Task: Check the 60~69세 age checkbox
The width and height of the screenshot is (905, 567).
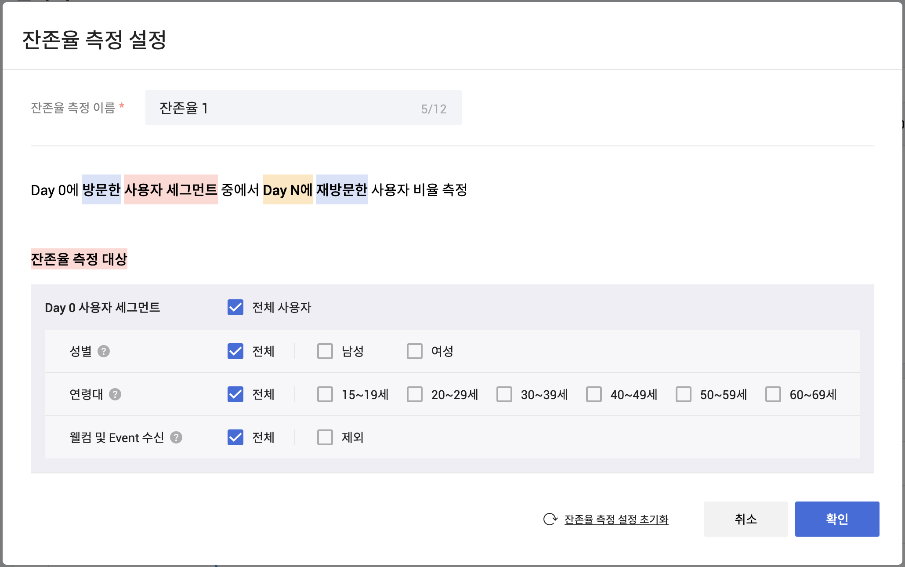Action: [773, 394]
